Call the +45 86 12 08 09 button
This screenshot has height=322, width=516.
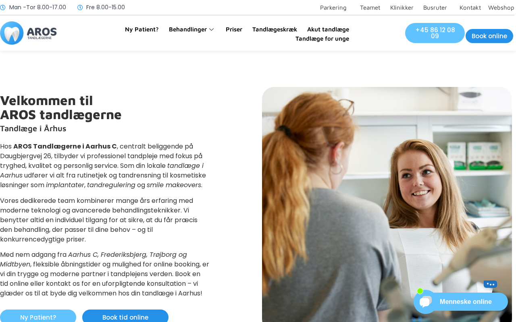[x=435, y=33]
